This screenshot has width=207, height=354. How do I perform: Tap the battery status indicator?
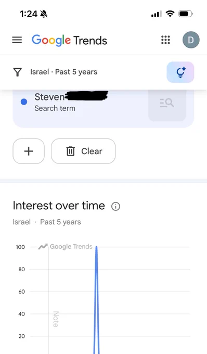(186, 14)
